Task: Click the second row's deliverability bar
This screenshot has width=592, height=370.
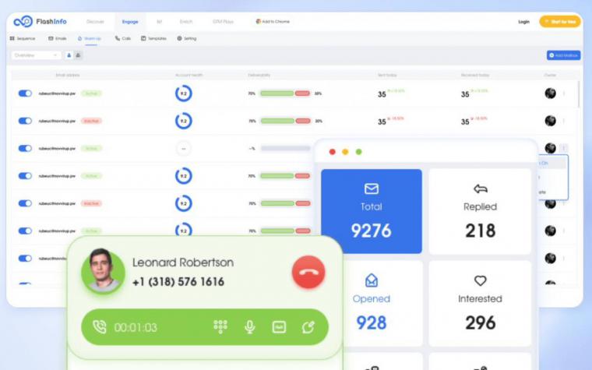Action: [x=285, y=121]
